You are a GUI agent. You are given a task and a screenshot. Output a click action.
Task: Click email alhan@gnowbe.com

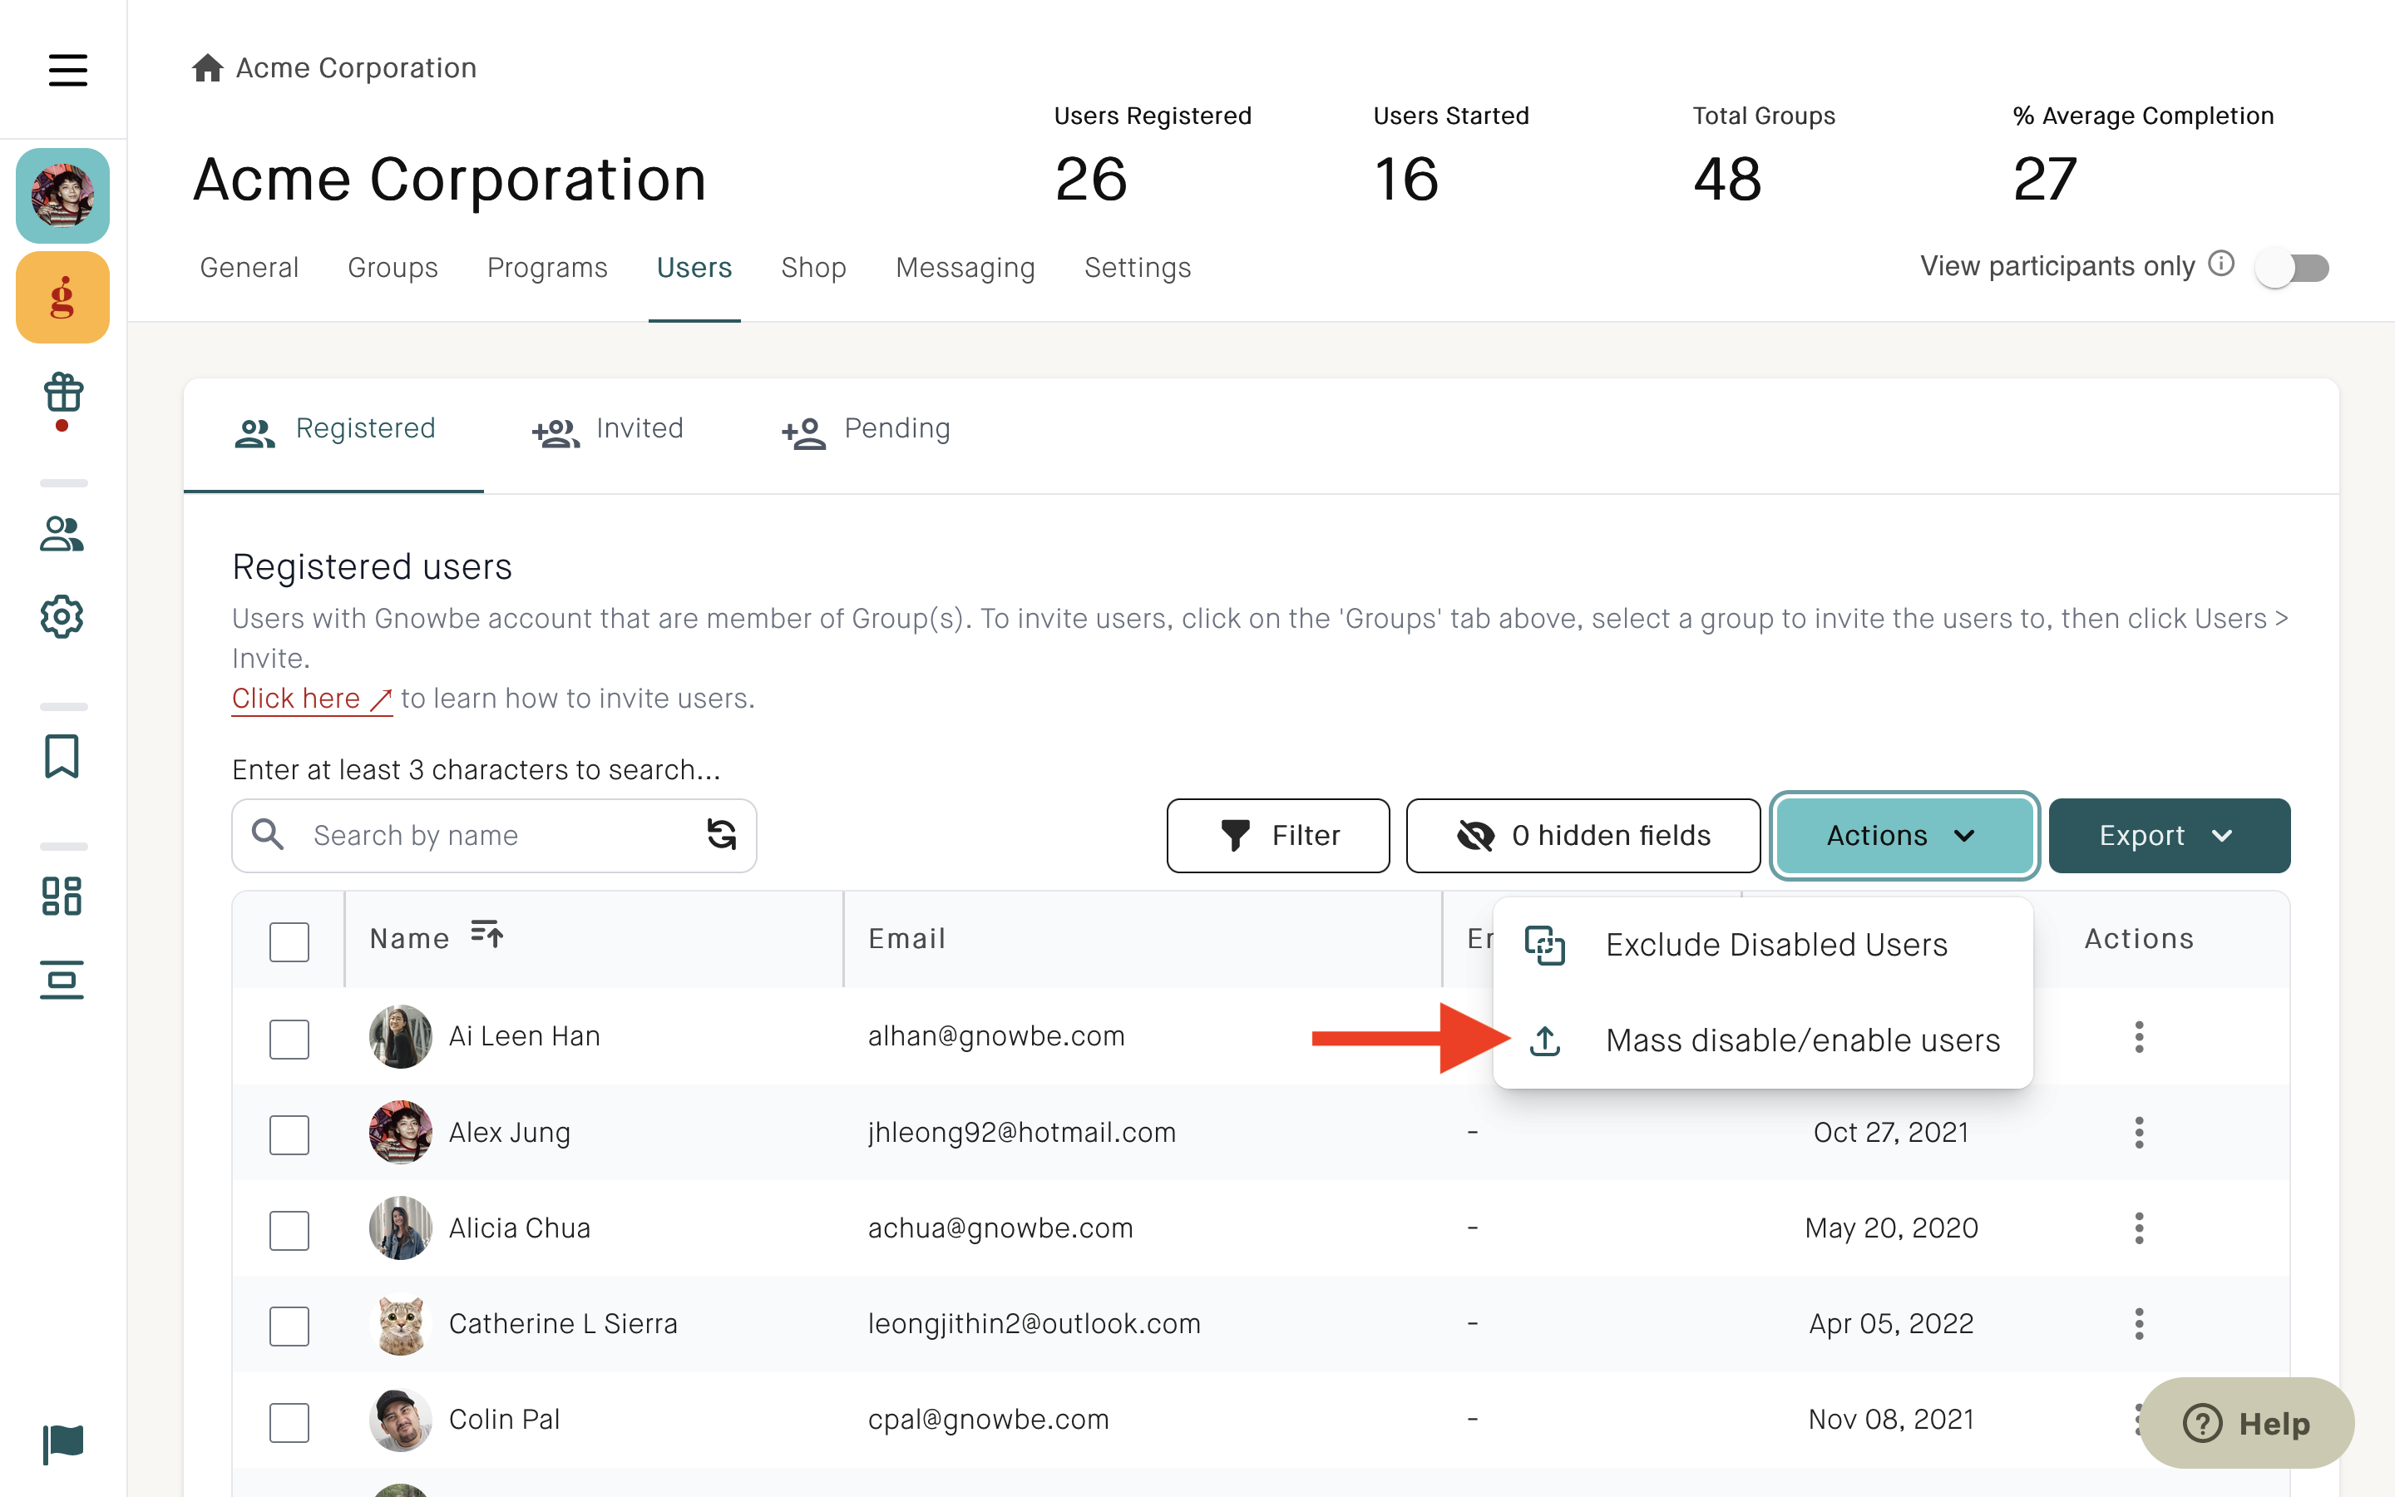click(996, 1035)
